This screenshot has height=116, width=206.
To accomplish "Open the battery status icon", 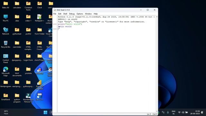I will (x=187, y=112).
